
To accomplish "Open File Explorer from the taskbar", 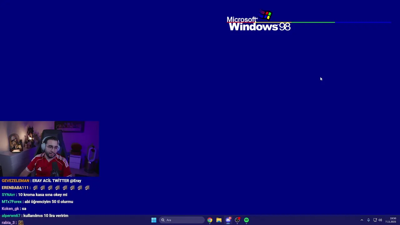I will (x=219, y=220).
